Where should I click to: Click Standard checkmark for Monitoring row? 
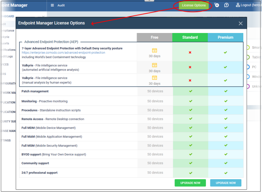191,101
